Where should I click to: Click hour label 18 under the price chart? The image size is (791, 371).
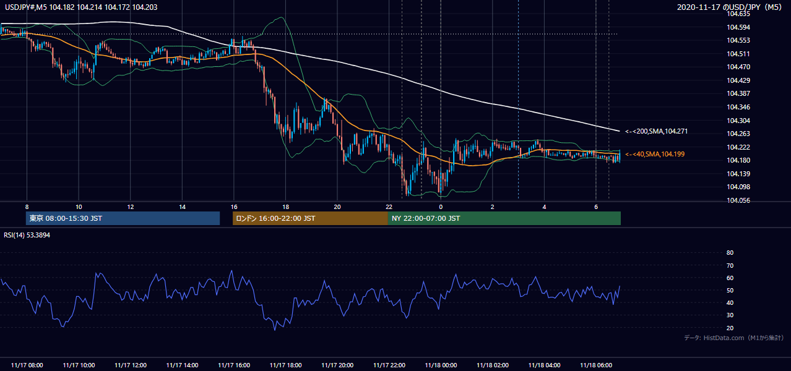click(x=285, y=207)
